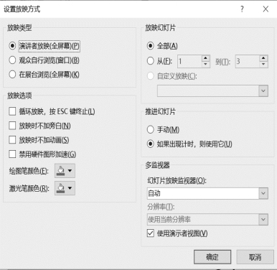The width and height of the screenshot is (277, 270).
Task: Expand the 幻灯片放映监视器 dropdown
Action: click(263, 193)
